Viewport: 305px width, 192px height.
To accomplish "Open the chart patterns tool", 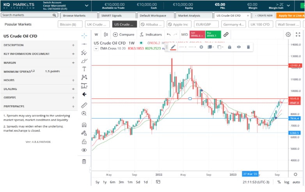I will click(84, 77).
